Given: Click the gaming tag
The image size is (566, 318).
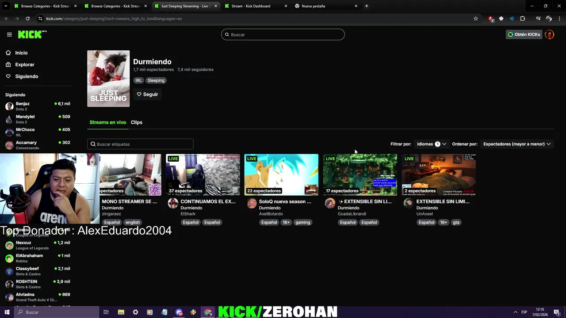Looking at the screenshot, I should coord(303,222).
